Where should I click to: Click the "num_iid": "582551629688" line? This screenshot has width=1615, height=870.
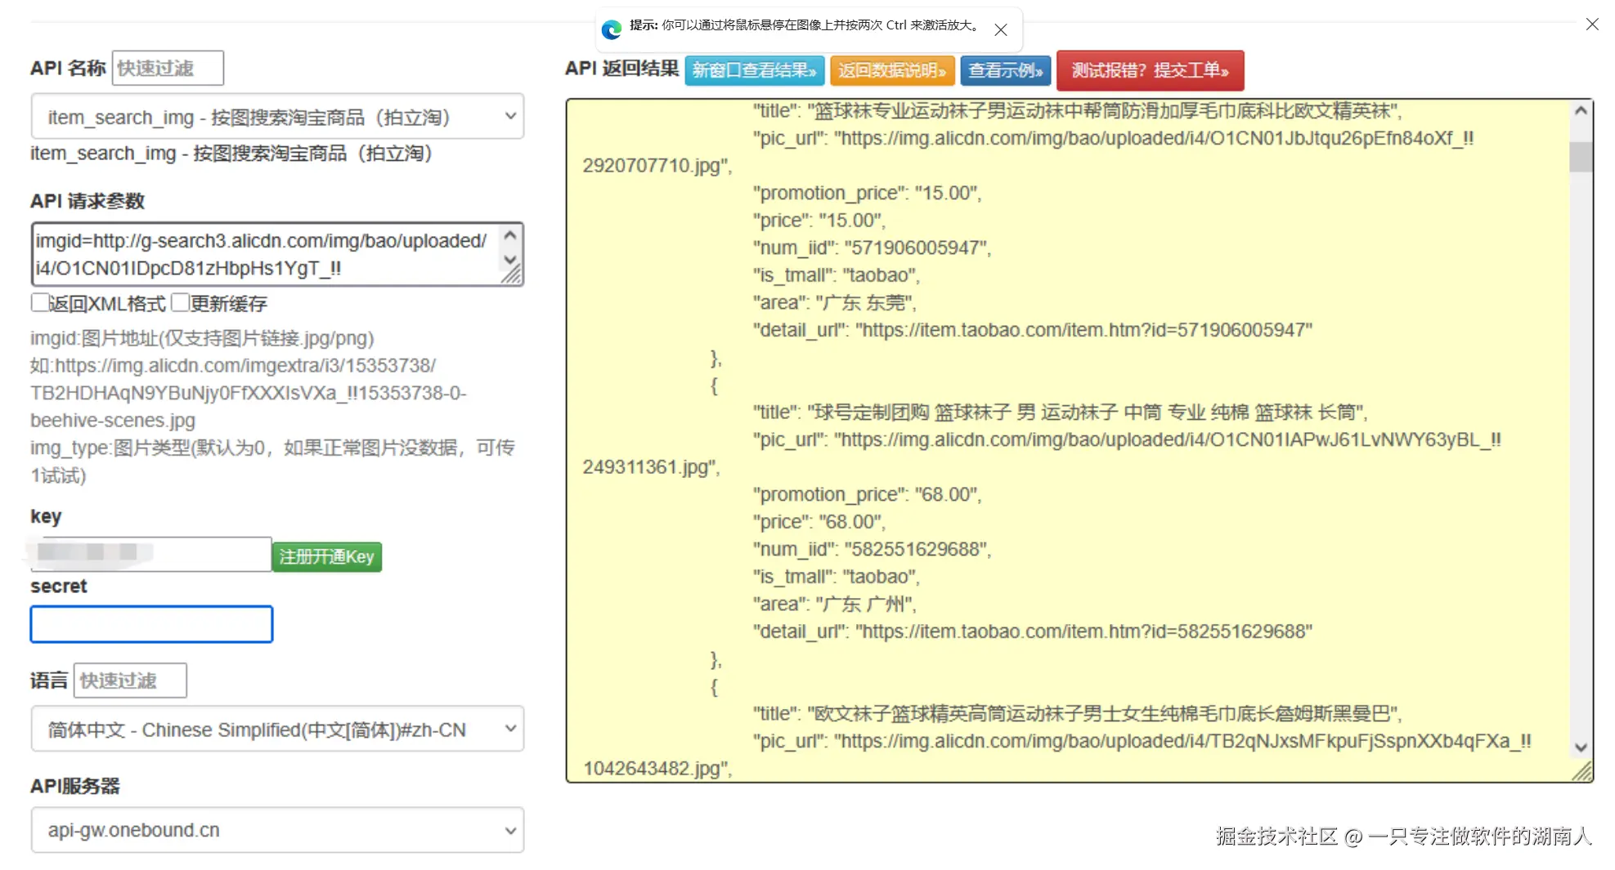[x=872, y=549]
